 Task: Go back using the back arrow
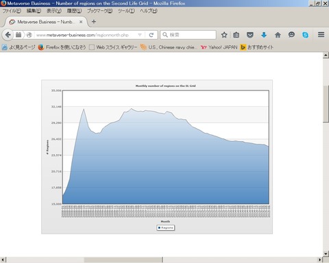coord(8,35)
